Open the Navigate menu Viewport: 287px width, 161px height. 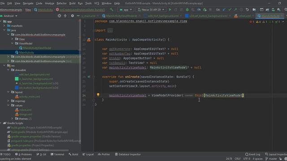coord(28,3)
